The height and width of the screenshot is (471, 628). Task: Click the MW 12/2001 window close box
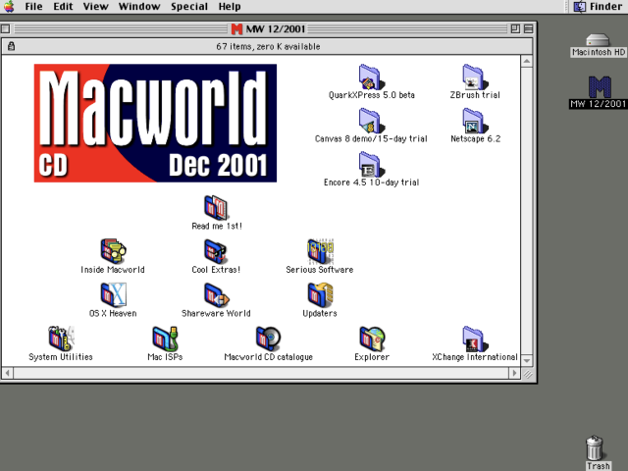(6, 28)
